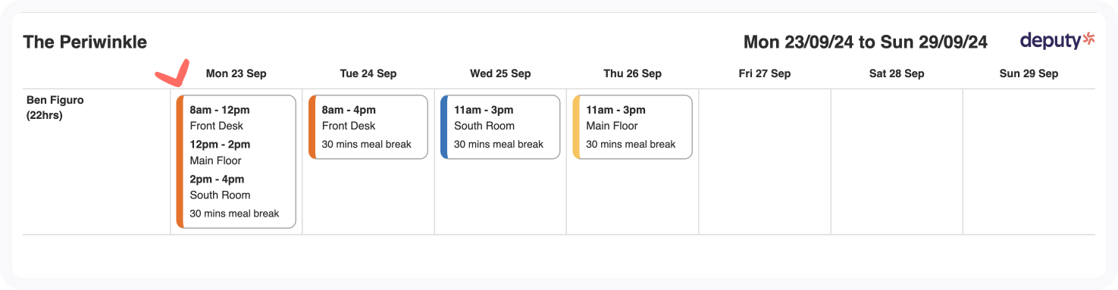Select the Fri 27 Sep column header
Screen dimensions: 1118x290
(x=765, y=73)
